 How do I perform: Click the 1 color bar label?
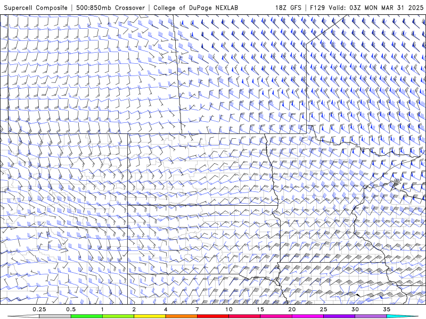point(102,309)
